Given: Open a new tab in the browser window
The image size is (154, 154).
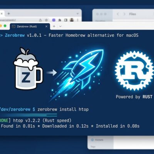Looking at the screenshot, I should point(8,13).
